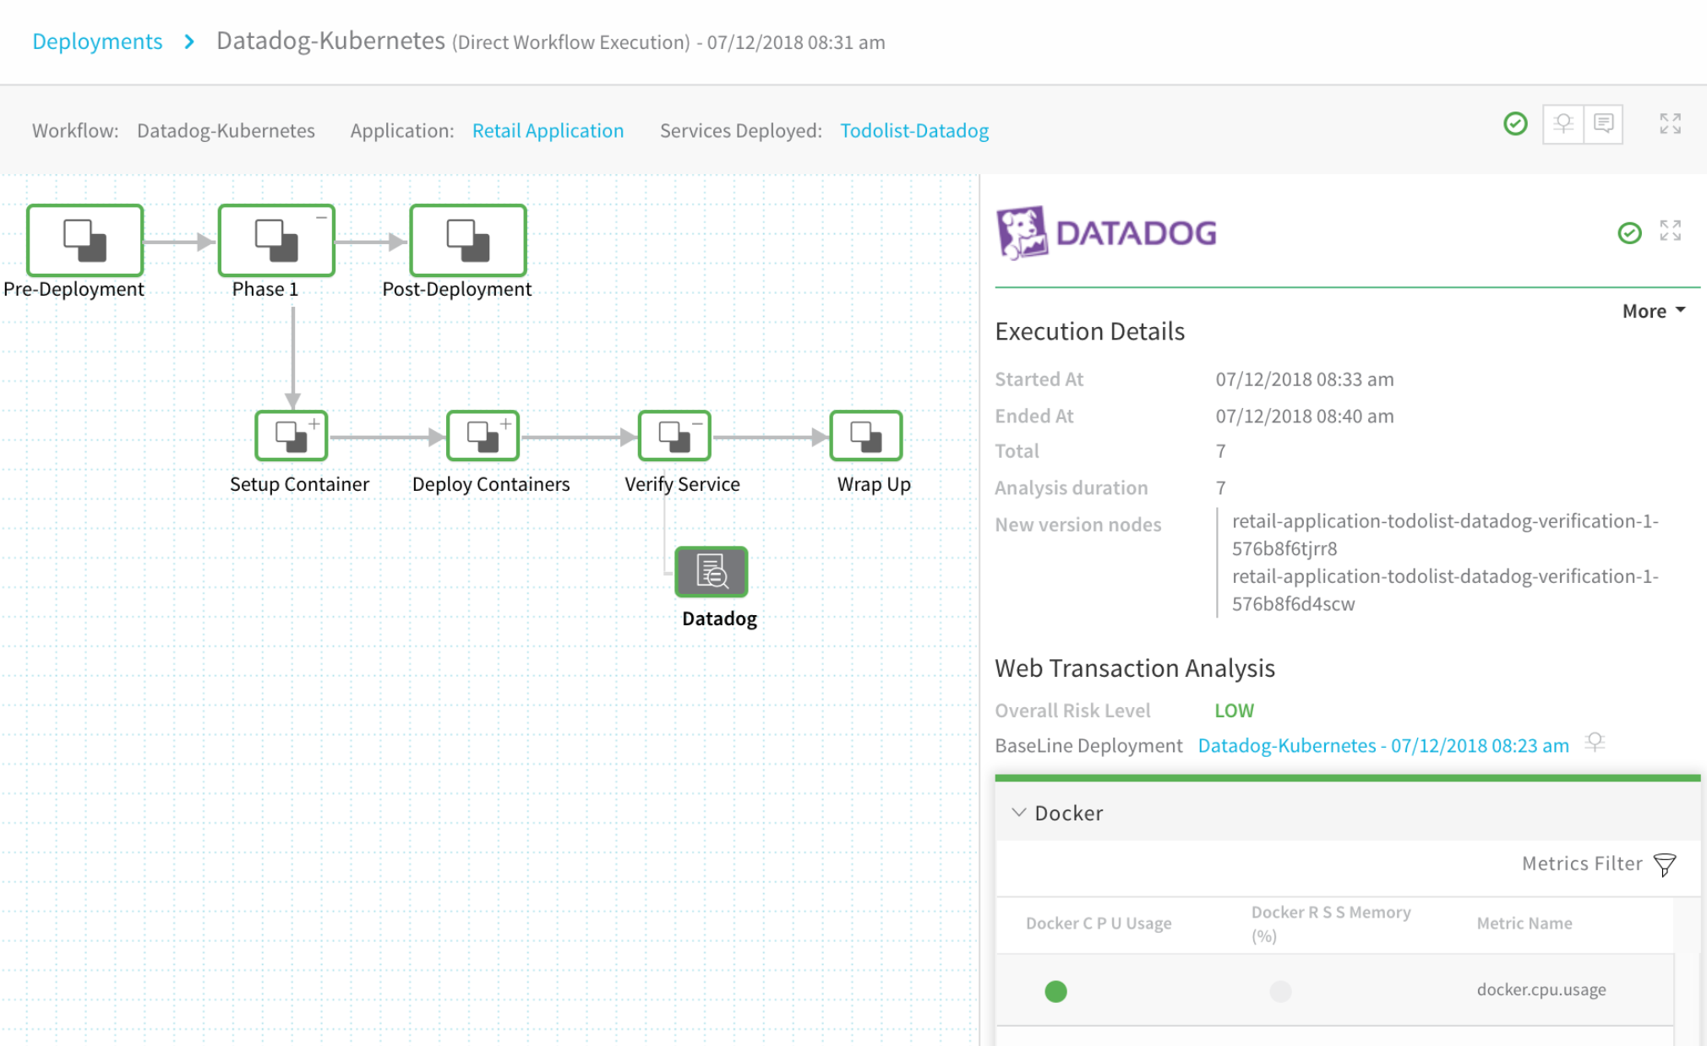The width and height of the screenshot is (1707, 1046).
Task: Open baseline deployment Datadog-Kubernetes 08:23 am link
Action: (x=1383, y=745)
